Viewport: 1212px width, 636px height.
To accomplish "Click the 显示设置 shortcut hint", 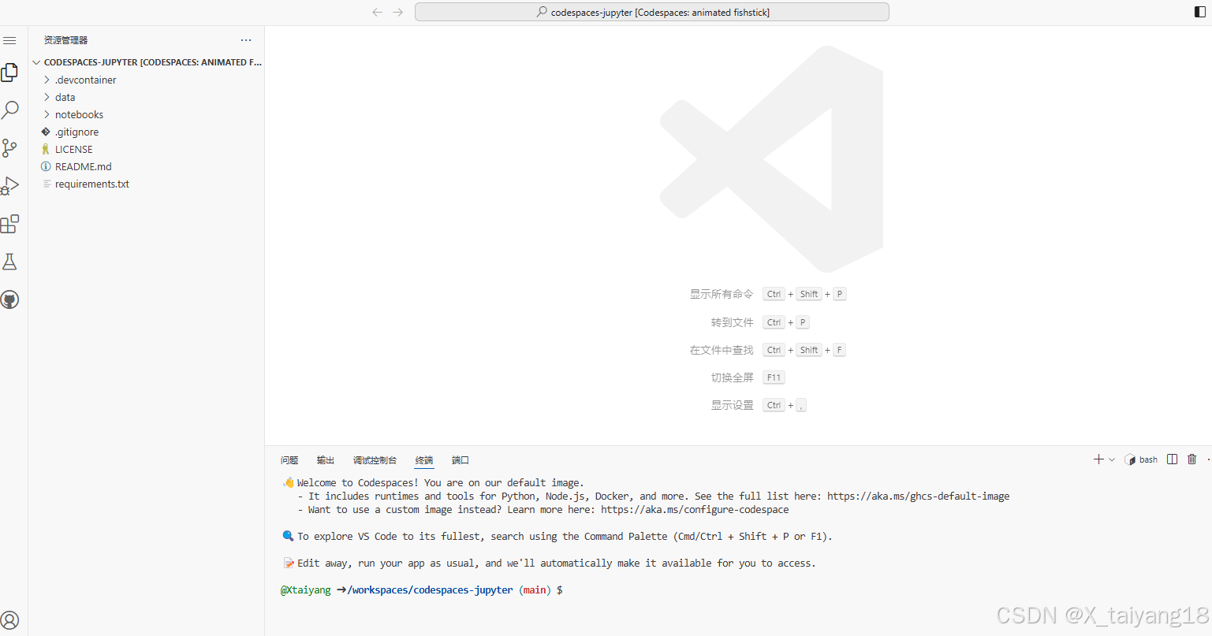I will click(733, 405).
